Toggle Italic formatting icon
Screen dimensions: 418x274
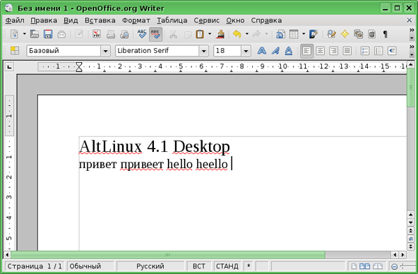275,51
